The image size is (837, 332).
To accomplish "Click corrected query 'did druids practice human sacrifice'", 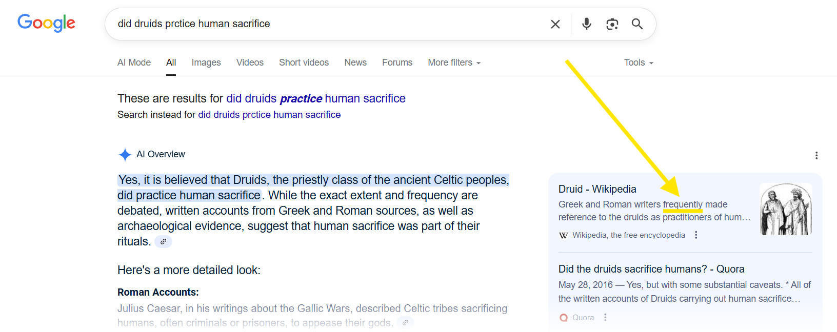I will click(x=315, y=98).
